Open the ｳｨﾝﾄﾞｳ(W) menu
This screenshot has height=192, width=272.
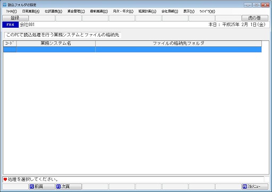click(207, 11)
